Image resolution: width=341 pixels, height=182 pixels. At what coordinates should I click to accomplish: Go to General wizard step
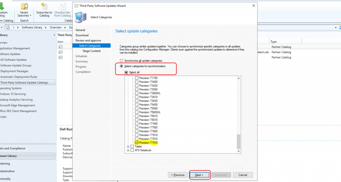pyautogui.click(x=80, y=30)
